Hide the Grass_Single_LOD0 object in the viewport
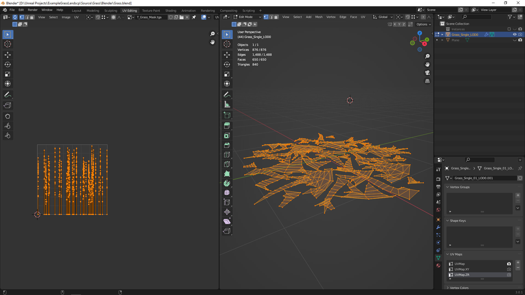This screenshot has width=525, height=295. (x=515, y=34)
